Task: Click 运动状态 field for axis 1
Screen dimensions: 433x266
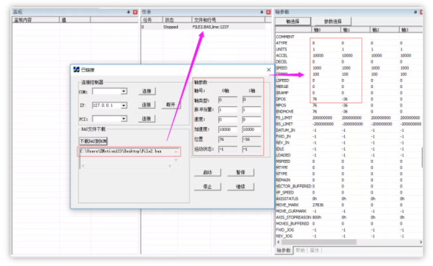Action: pyautogui.click(x=252, y=149)
